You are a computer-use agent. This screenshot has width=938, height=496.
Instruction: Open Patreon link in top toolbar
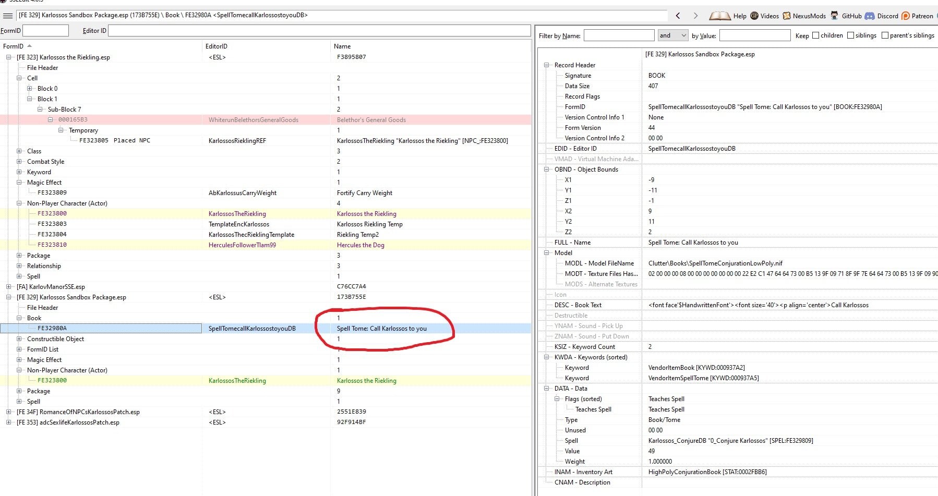pyautogui.click(x=918, y=16)
